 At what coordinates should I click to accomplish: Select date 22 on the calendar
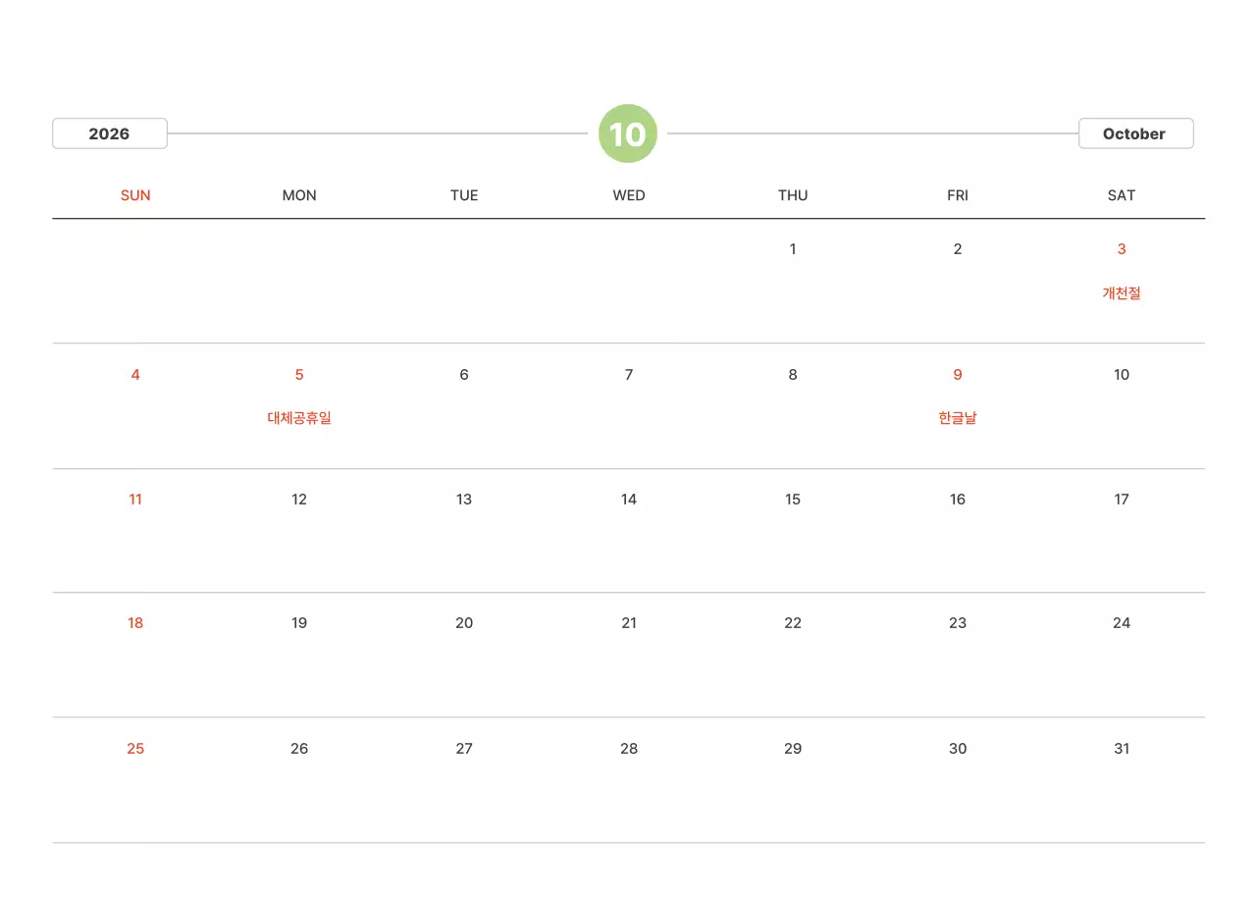coord(793,623)
